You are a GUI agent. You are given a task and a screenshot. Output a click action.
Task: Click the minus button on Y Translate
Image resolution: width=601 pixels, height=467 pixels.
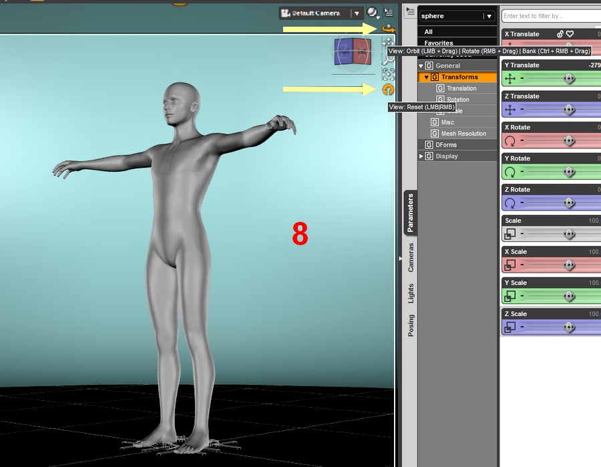(522, 79)
